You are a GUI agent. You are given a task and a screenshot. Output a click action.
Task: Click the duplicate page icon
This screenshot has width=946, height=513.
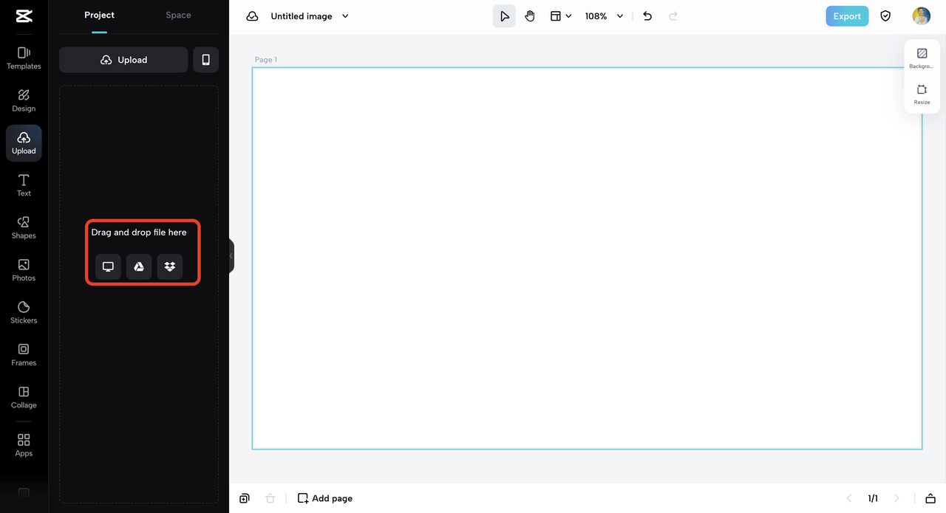coord(245,498)
